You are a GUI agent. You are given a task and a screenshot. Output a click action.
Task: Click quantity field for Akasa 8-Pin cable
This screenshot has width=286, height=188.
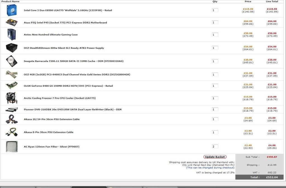point(215,132)
